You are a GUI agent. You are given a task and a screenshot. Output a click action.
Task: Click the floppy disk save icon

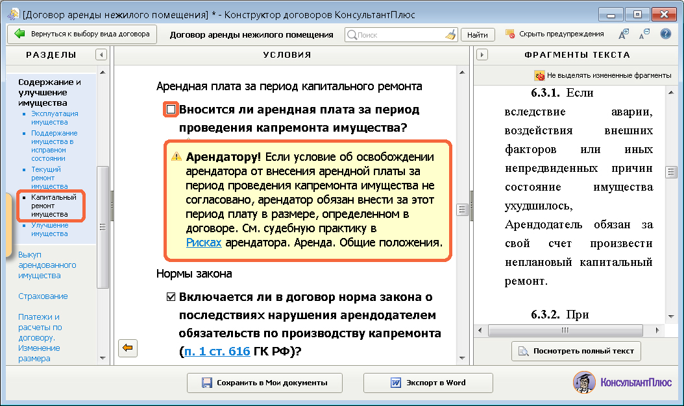[207, 383]
